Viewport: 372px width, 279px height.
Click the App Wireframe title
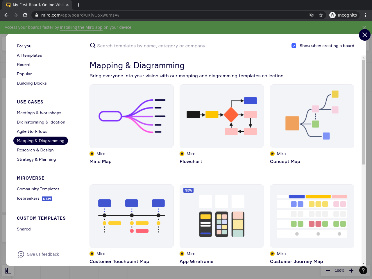196,262
